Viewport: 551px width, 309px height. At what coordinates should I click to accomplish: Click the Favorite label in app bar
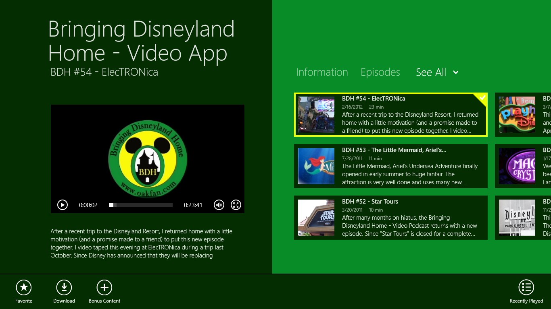point(24,301)
